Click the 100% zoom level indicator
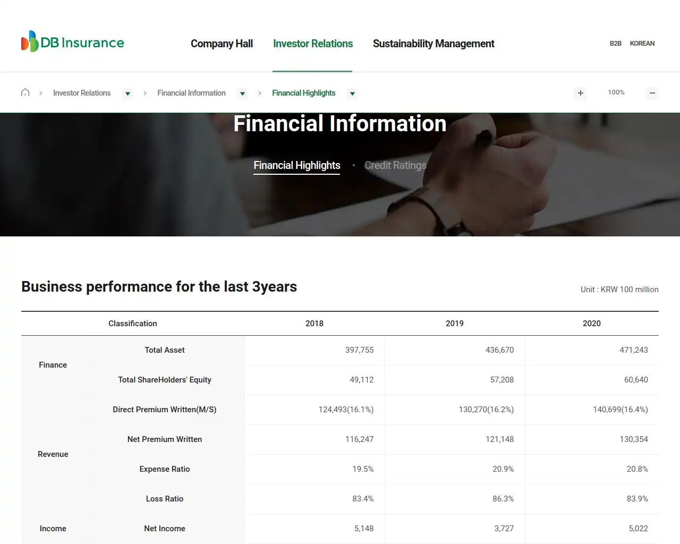680x544 pixels. (x=616, y=92)
